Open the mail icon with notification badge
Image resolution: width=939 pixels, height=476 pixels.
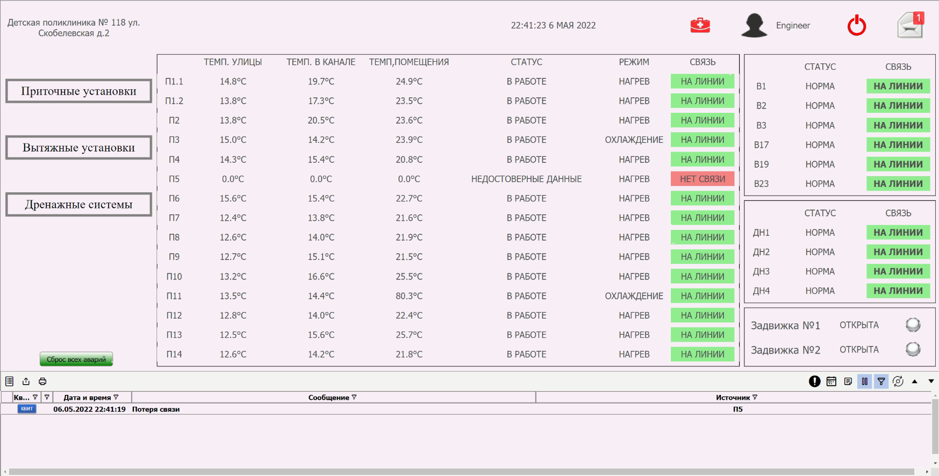click(911, 25)
